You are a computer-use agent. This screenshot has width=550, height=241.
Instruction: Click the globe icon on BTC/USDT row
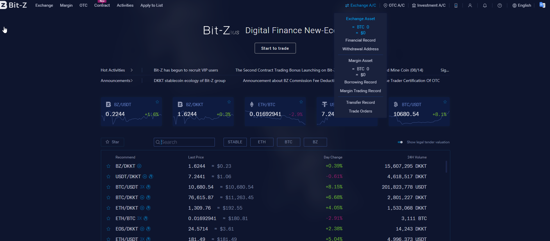pos(149,187)
